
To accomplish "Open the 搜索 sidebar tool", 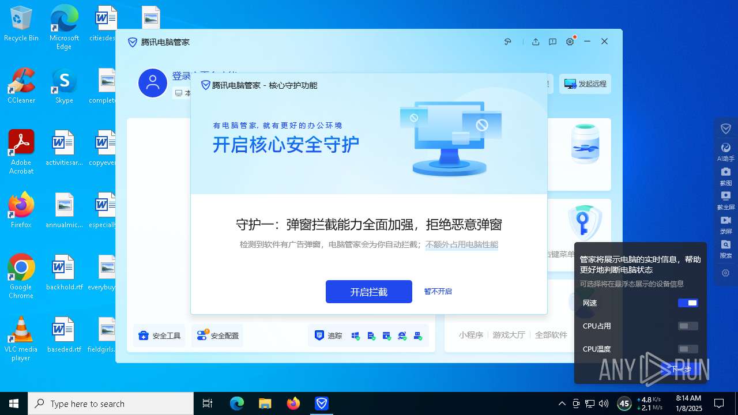I will tap(726, 249).
